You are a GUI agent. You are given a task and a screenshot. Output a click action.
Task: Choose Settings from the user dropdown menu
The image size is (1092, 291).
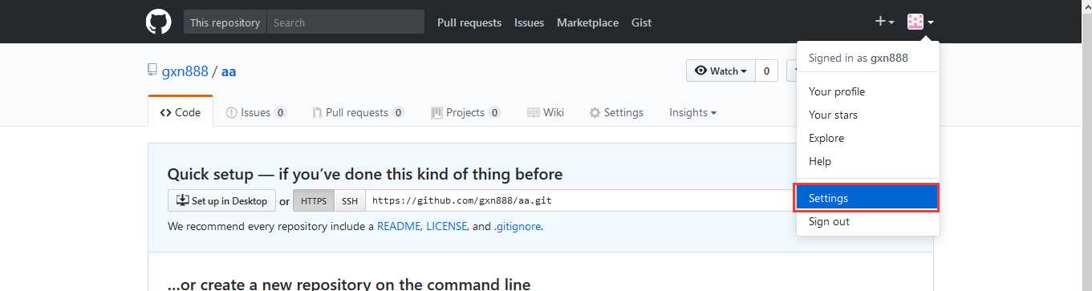(x=867, y=198)
